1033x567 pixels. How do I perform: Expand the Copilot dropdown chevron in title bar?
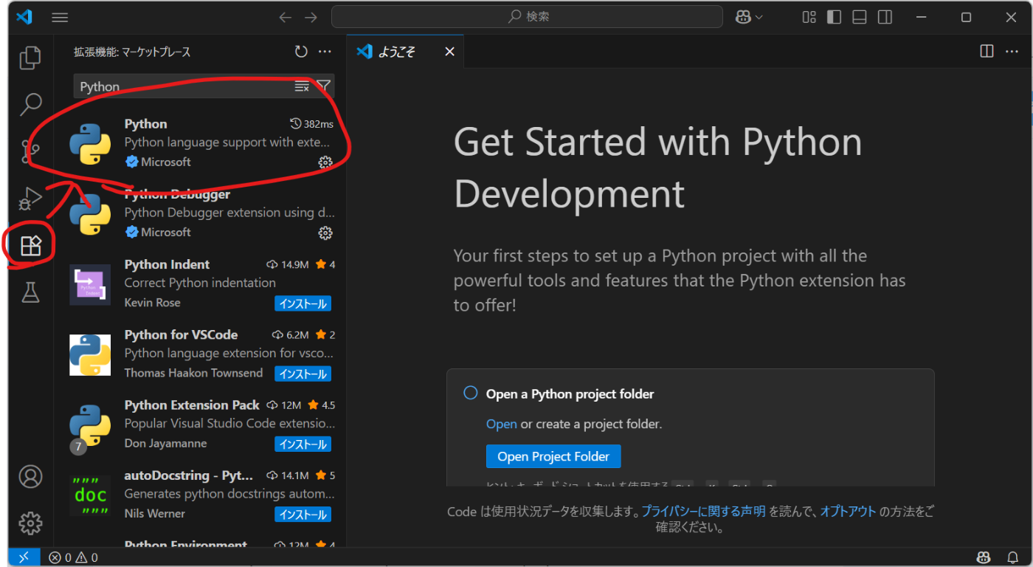[759, 17]
